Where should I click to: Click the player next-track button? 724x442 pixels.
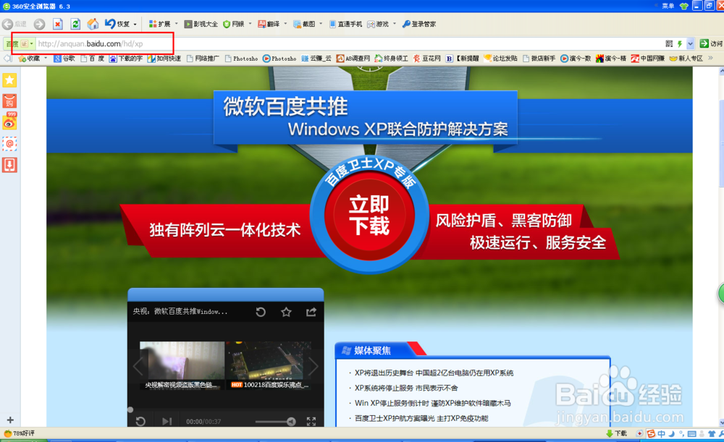tap(167, 421)
